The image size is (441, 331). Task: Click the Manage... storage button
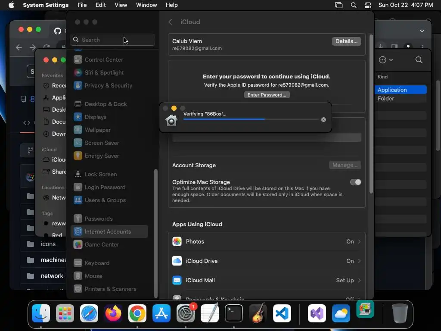pos(345,165)
